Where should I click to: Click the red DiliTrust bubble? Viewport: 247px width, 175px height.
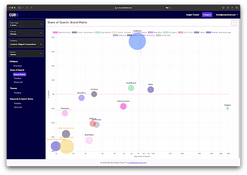point(92,124)
